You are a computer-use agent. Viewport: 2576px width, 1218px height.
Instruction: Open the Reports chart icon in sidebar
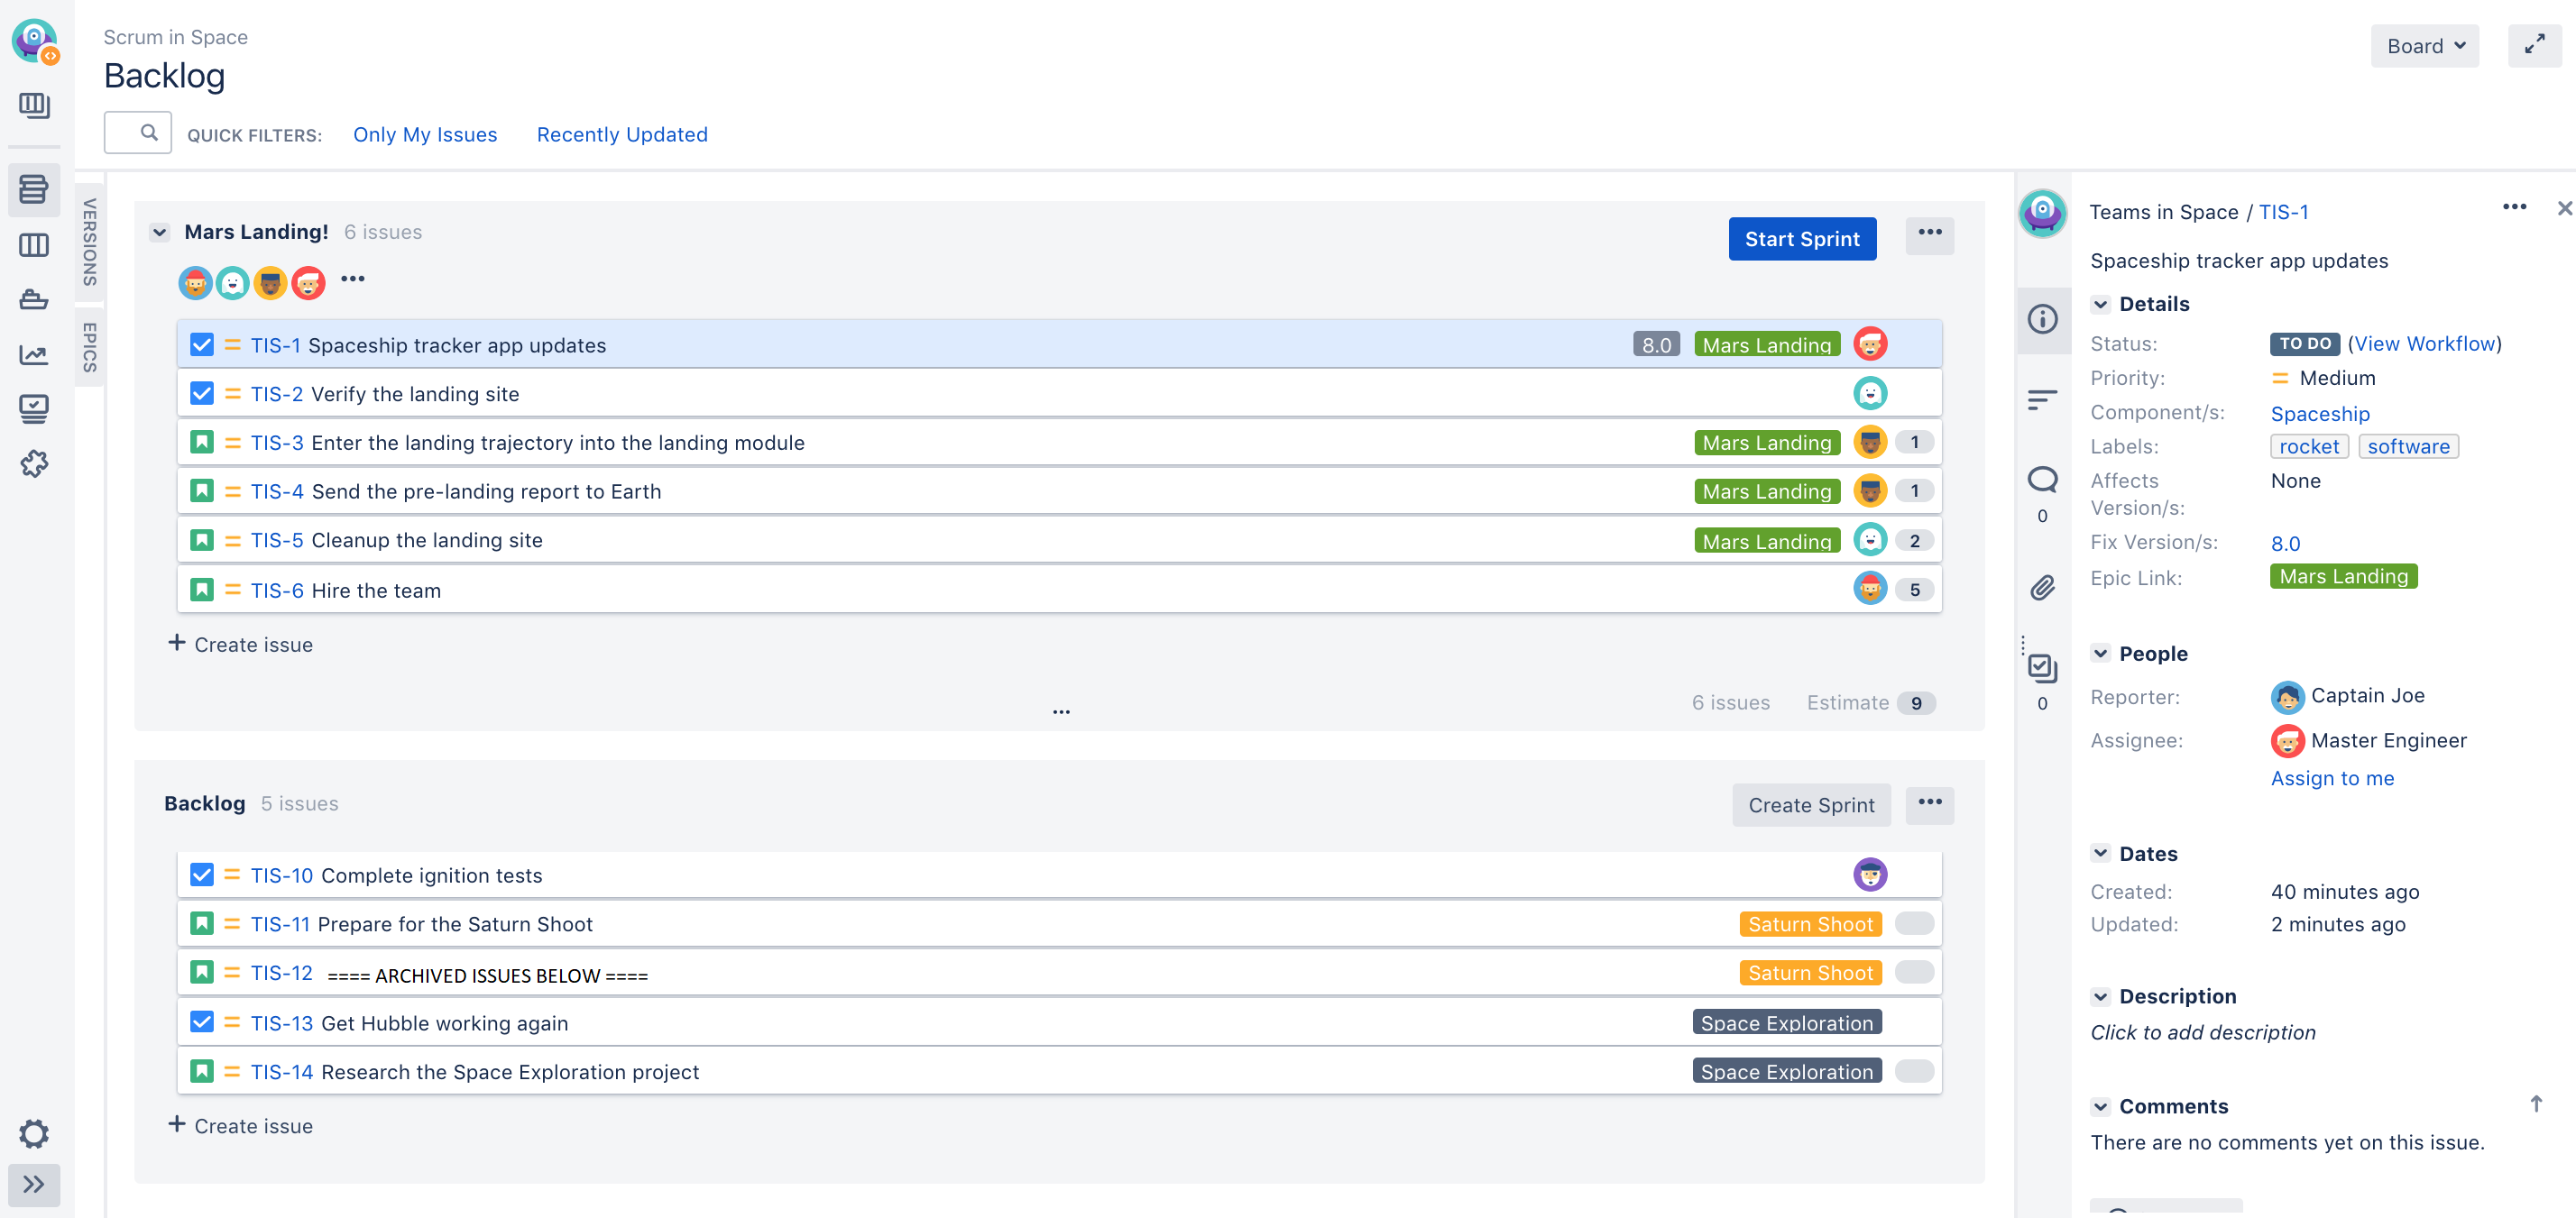click(34, 353)
